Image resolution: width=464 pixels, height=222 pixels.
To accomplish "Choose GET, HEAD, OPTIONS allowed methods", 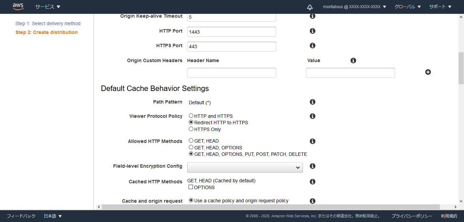I will pyautogui.click(x=191, y=147).
